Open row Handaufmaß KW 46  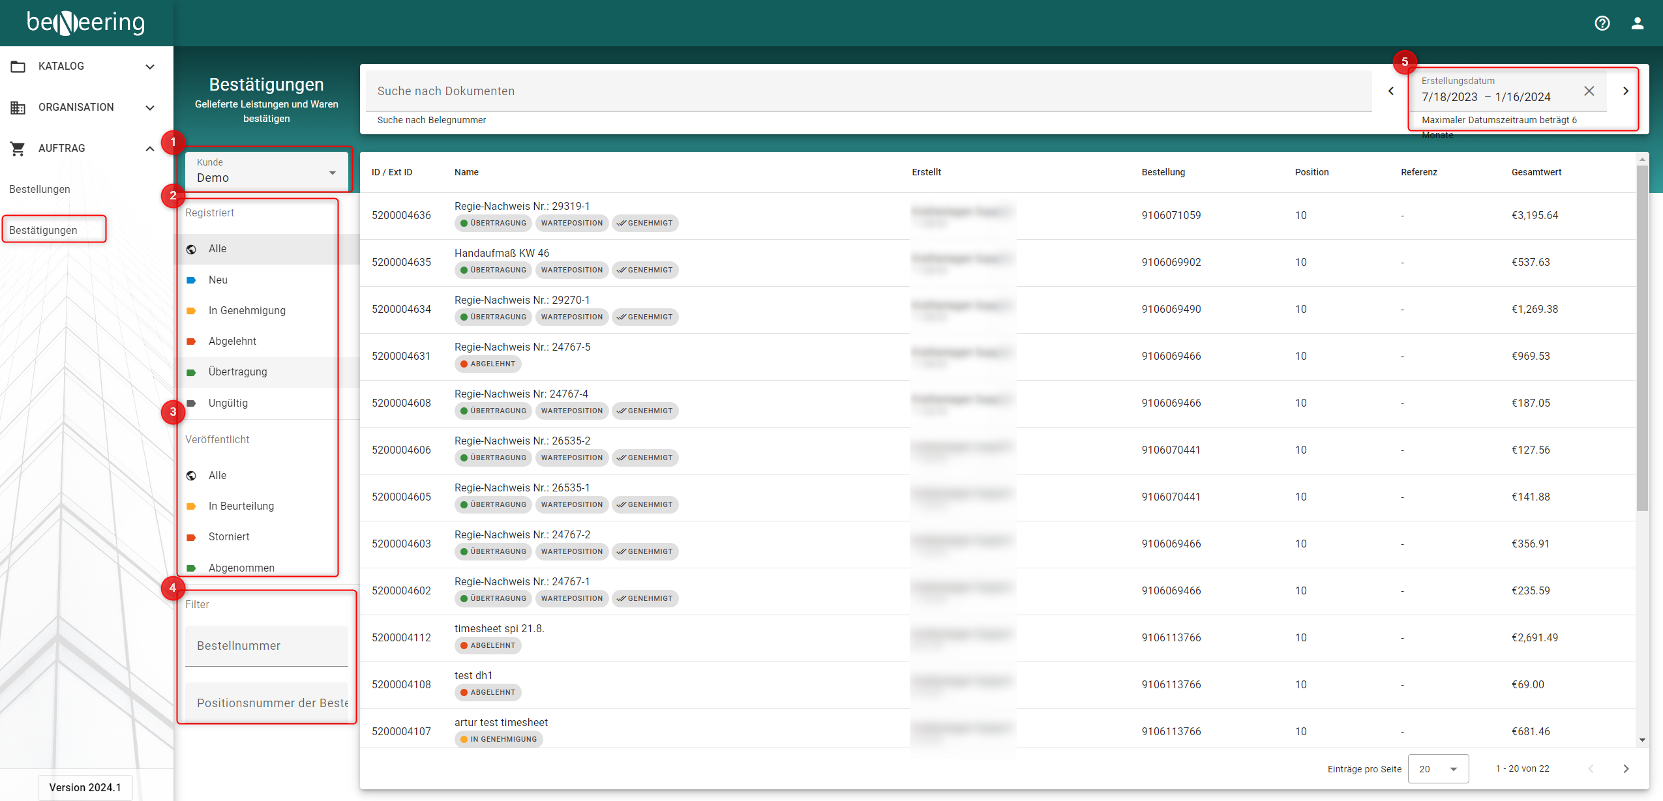coord(502,253)
